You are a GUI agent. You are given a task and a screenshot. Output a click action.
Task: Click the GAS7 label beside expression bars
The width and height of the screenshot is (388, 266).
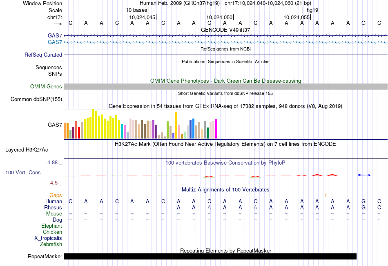(55, 125)
